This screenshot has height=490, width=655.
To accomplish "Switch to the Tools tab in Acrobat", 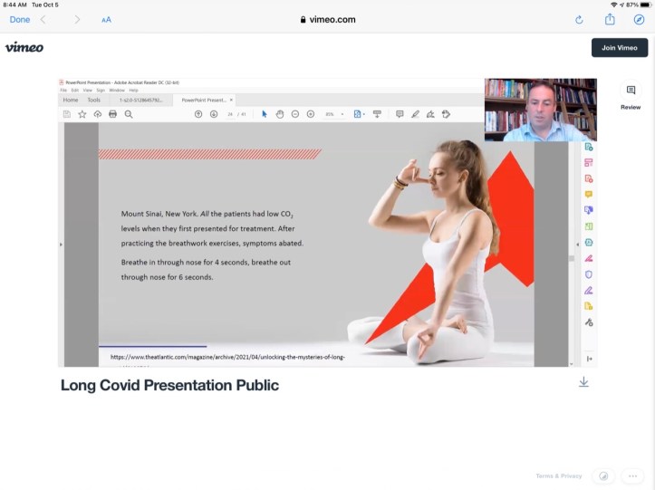I will pos(93,100).
